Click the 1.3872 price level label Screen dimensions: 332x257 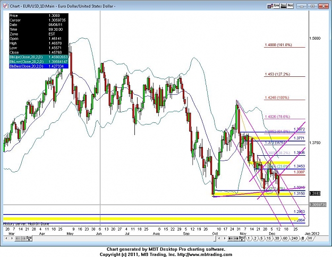coord(299,129)
